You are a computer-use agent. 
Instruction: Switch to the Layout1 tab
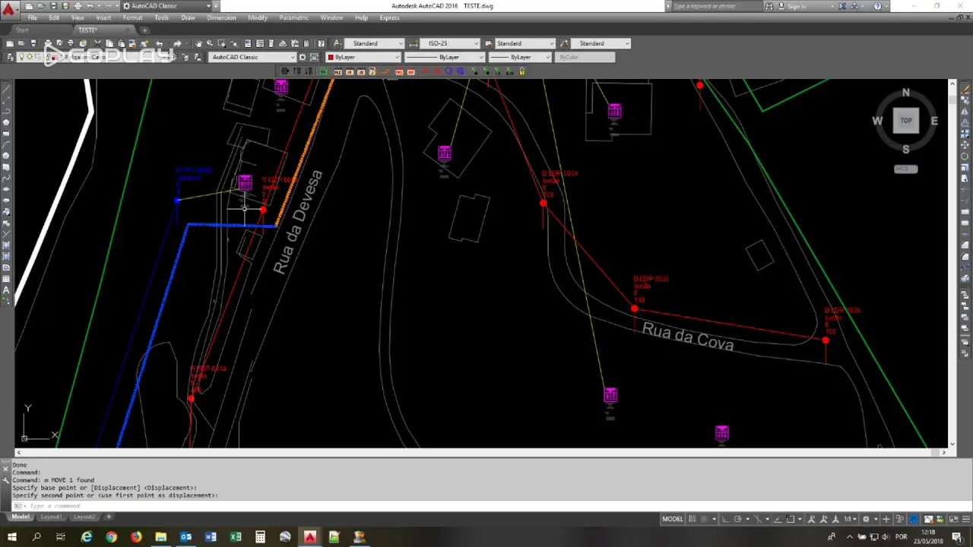pyautogui.click(x=51, y=517)
